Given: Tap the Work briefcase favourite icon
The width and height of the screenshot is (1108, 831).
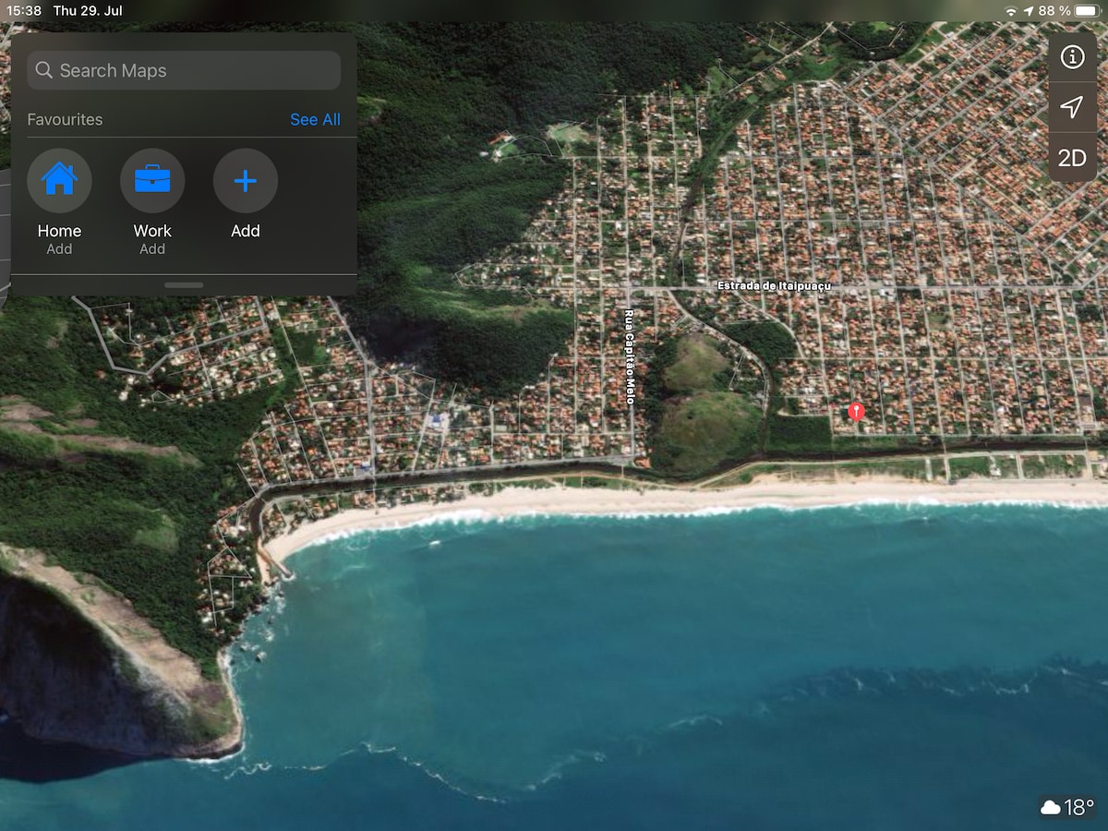Looking at the screenshot, I should coord(152,180).
